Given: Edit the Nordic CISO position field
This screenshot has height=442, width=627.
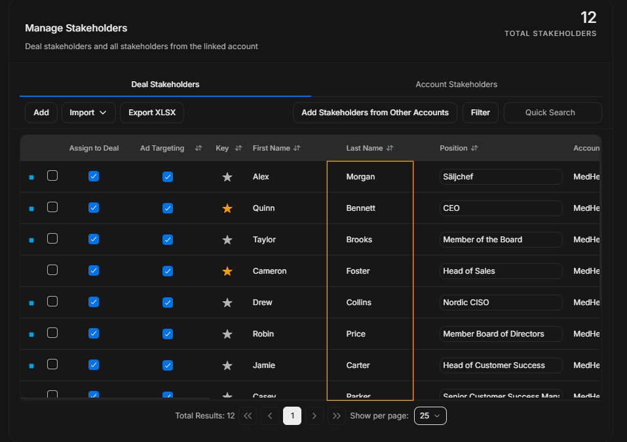Looking at the screenshot, I should point(501,303).
